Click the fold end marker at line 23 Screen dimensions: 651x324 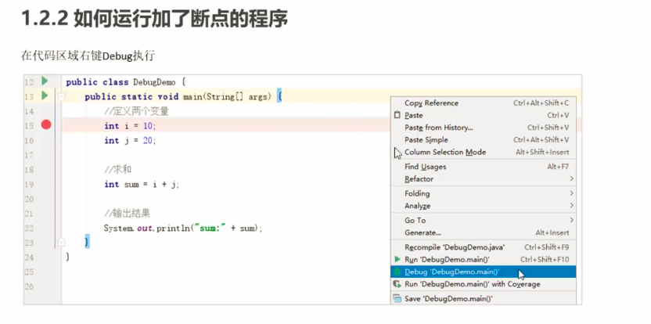click(x=62, y=242)
